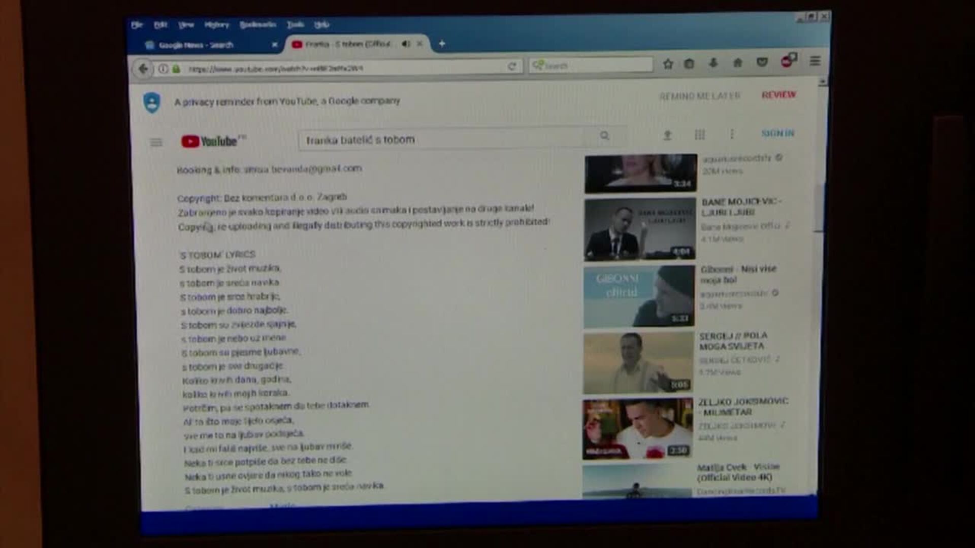Image resolution: width=975 pixels, height=548 pixels.
Task: Click the privacy reminder shield icon
Action: 152,103
